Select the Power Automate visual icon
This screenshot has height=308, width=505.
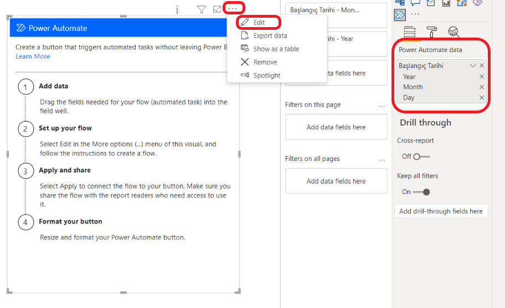(x=400, y=15)
